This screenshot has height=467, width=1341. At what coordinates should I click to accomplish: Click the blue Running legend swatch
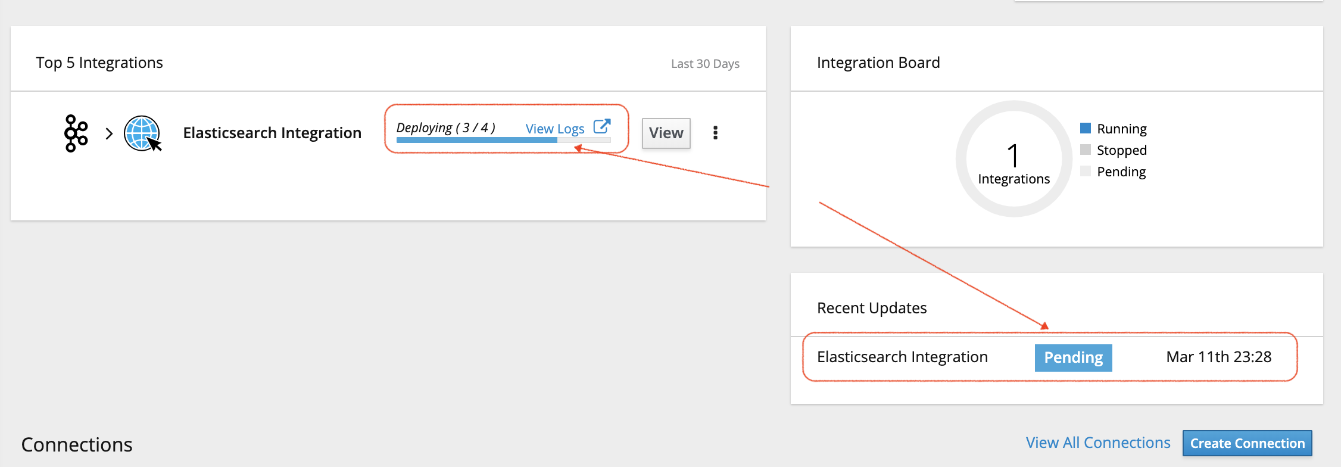point(1086,128)
